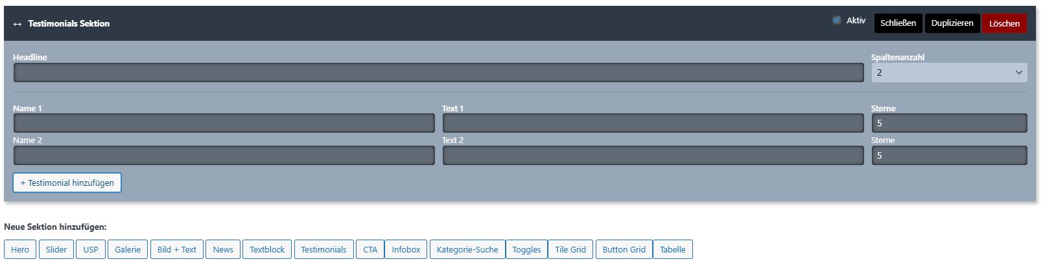This screenshot has width=1045, height=270.
Task: Add a Bild + Text section
Action: tap(176, 249)
